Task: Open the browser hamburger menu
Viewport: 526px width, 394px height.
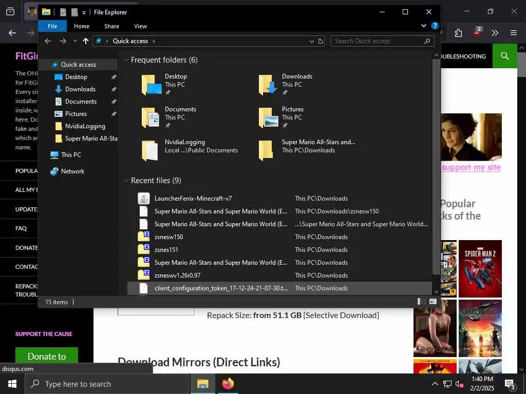Action: [x=514, y=33]
